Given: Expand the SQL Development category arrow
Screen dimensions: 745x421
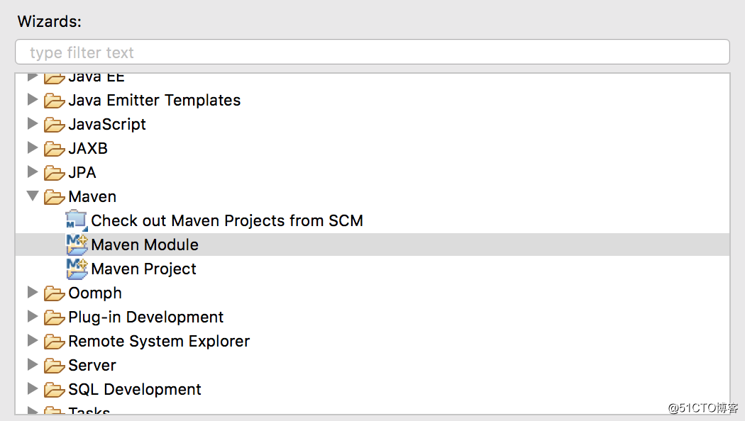Looking at the screenshot, I should coord(33,388).
